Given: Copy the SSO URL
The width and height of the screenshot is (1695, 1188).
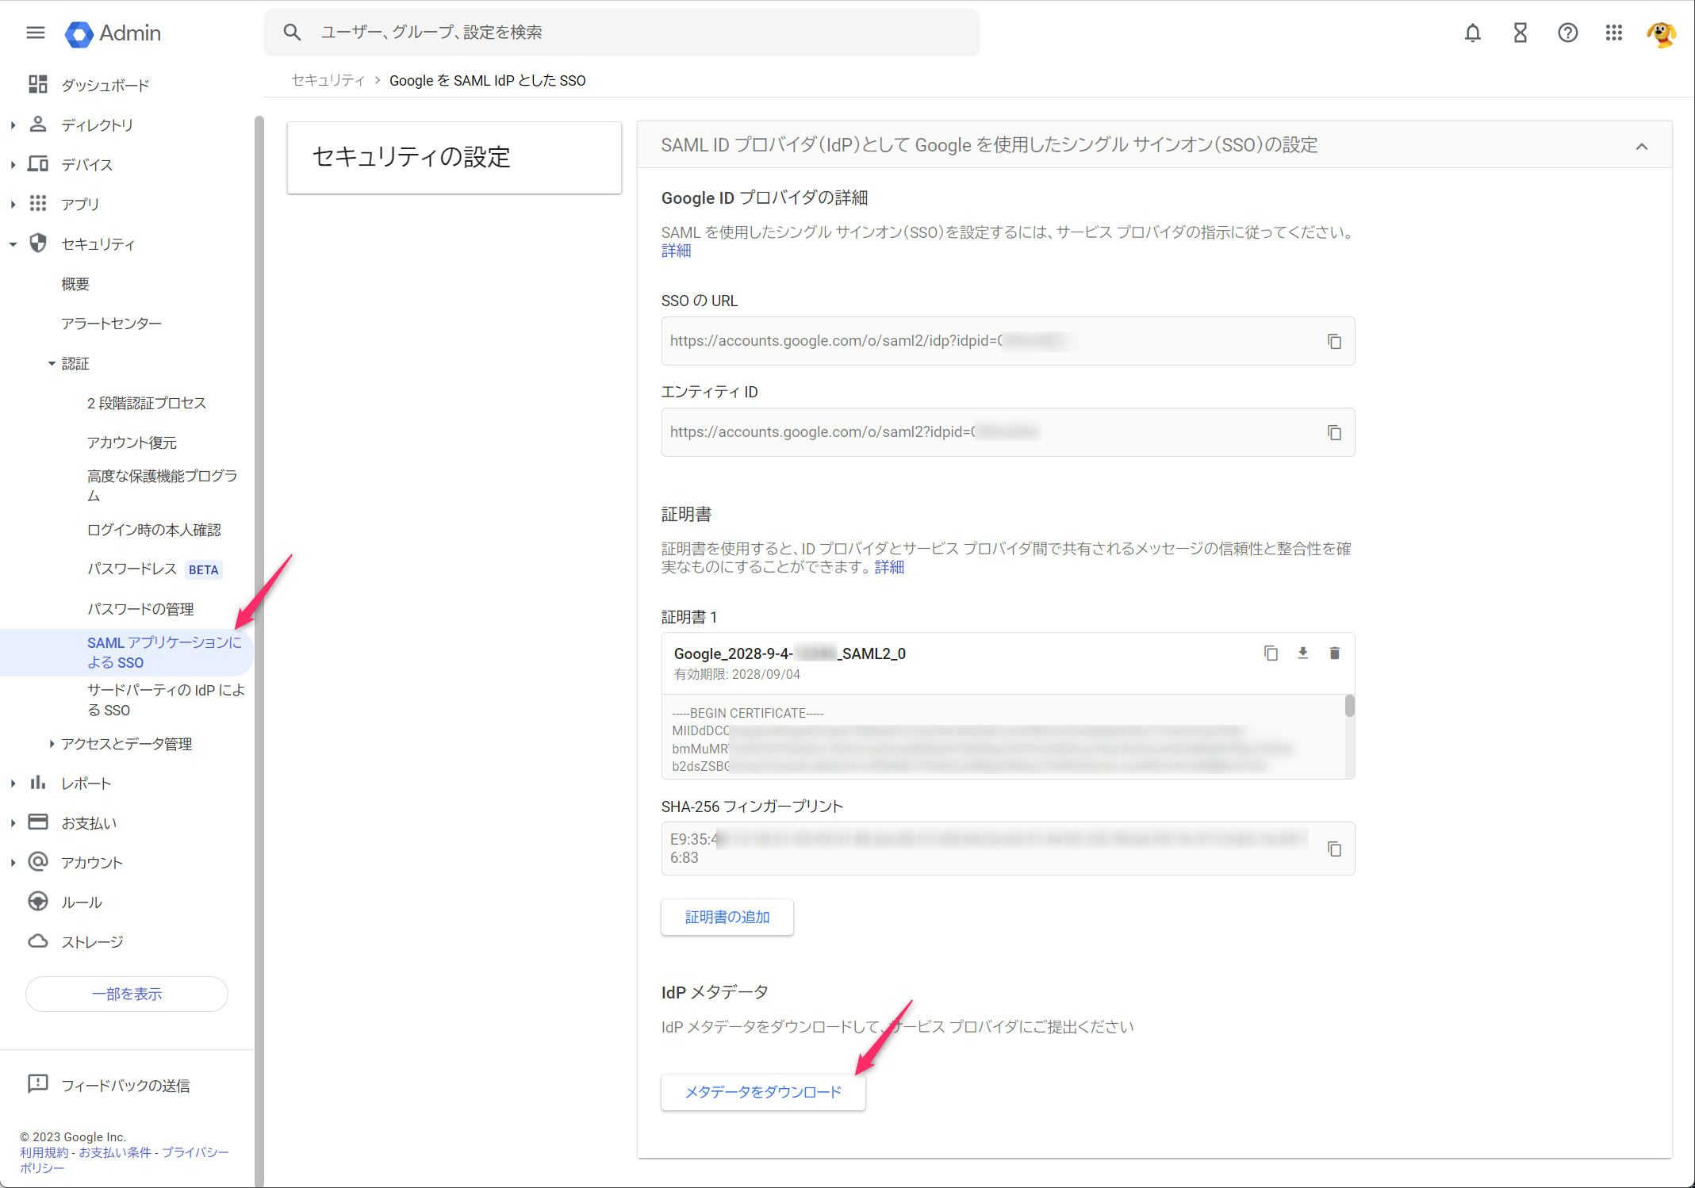Looking at the screenshot, I should click(x=1334, y=341).
